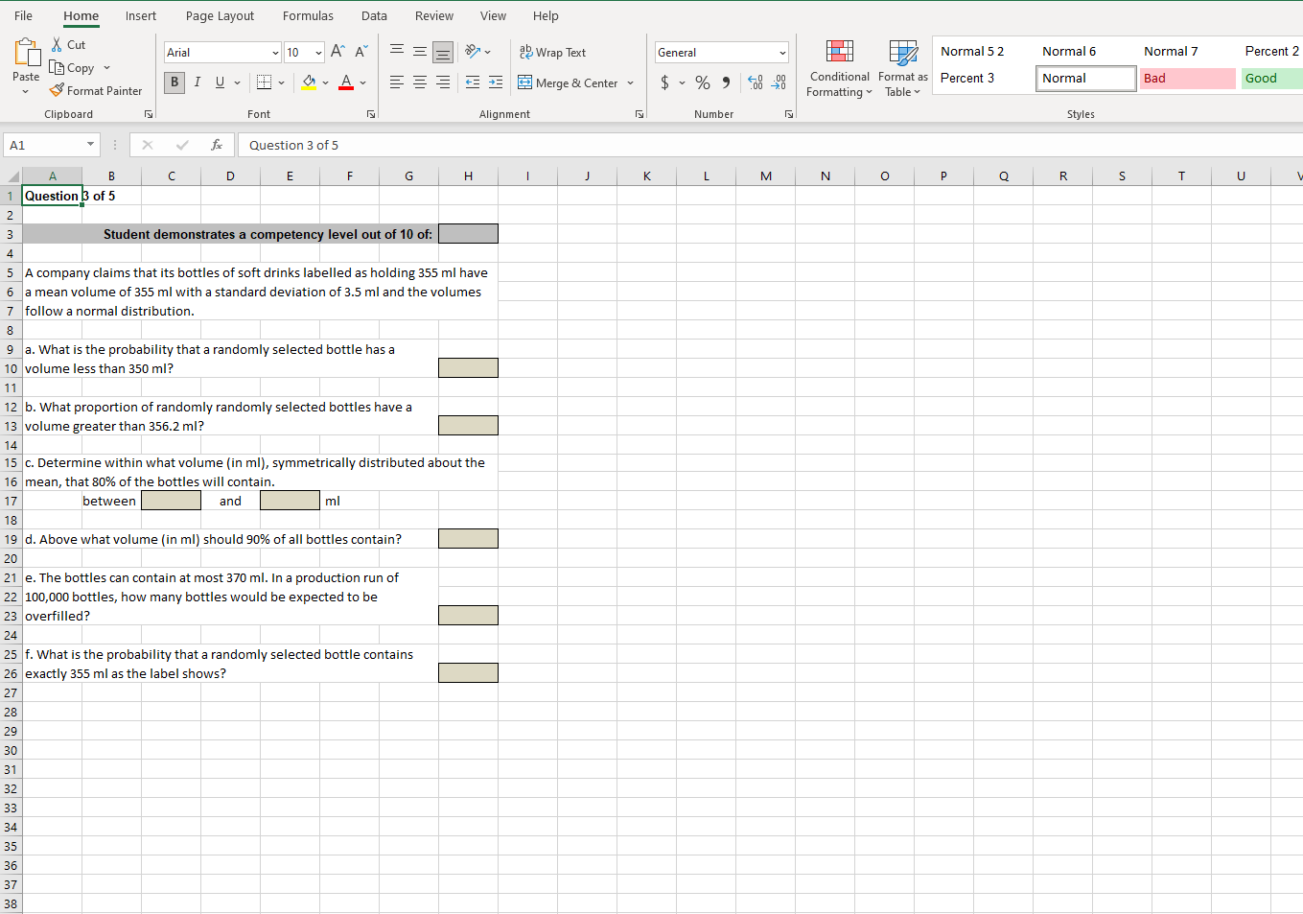
Task: Apply Merge & Center
Action: [x=570, y=83]
